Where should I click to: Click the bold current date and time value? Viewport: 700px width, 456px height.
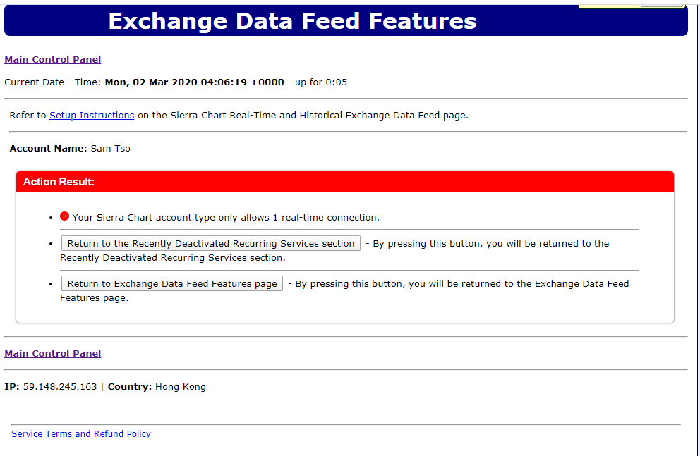click(x=195, y=82)
